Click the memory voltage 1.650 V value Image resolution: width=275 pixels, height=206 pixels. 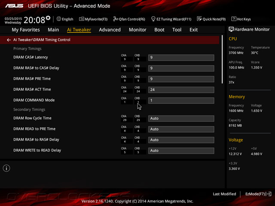tap(257, 111)
